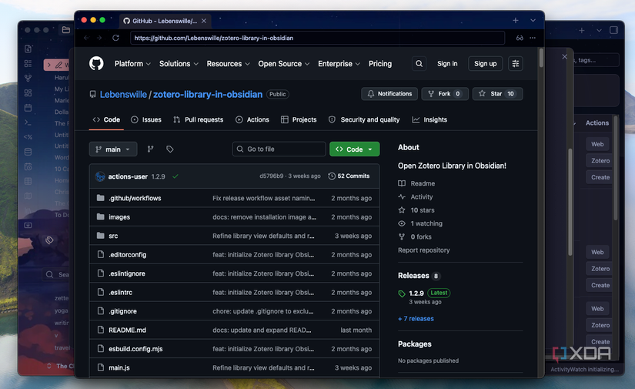
Task: Open the main branch selector dropdown
Action: pyautogui.click(x=113, y=149)
